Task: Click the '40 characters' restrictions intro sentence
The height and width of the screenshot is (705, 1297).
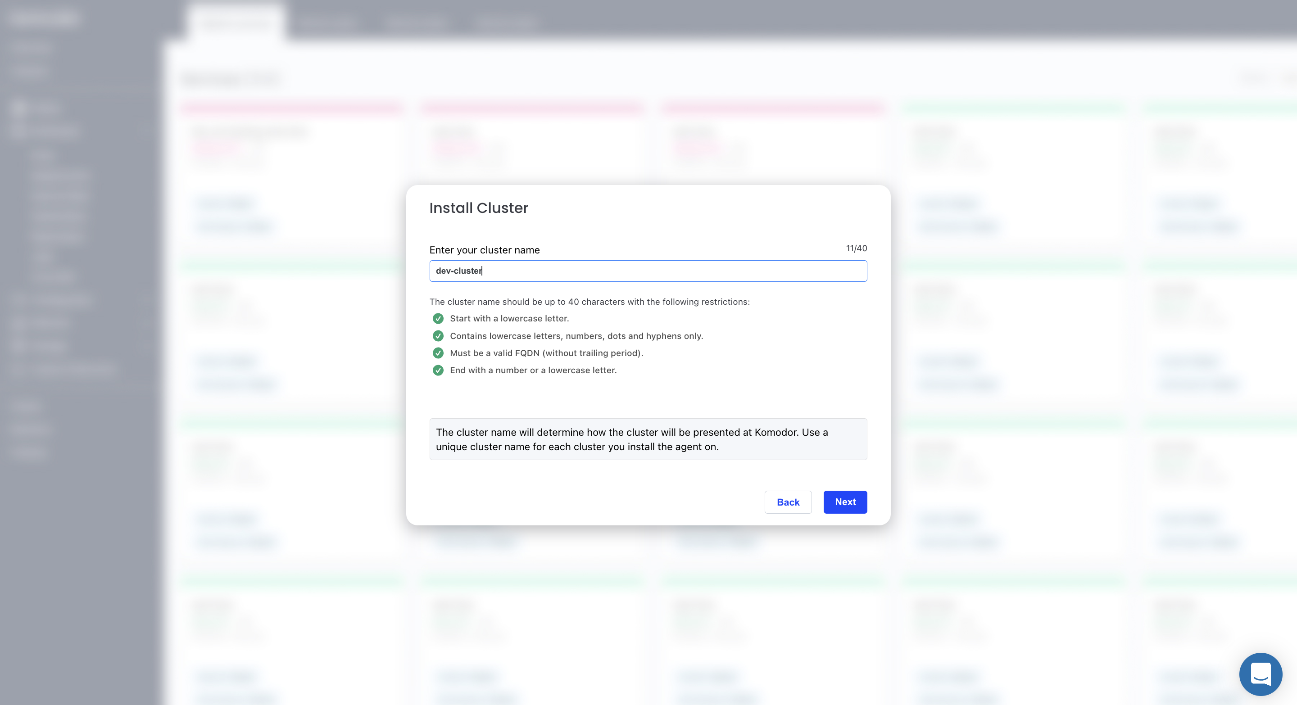Action: tap(589, 302)
